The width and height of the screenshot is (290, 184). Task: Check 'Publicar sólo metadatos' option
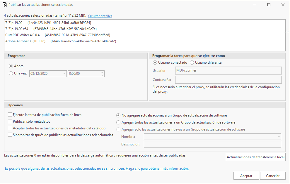[10, 121]
